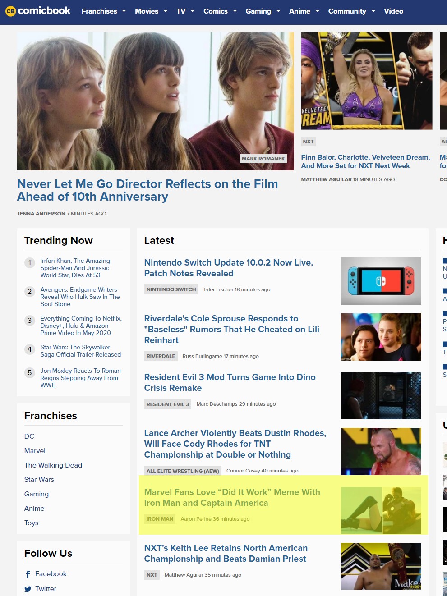The image size is (447, 596).
Task: Open Lance Archer Dustin Rhodes article
Action: pyautogui.click(x=235, y=444)
